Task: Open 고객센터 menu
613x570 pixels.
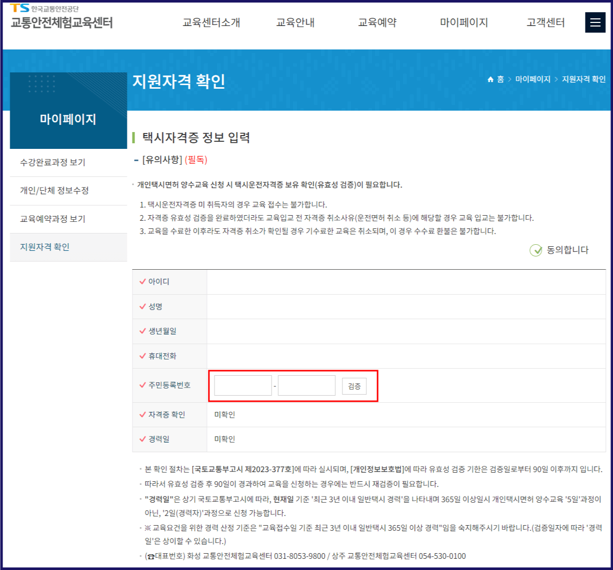Action: click(x=546, y=22)
